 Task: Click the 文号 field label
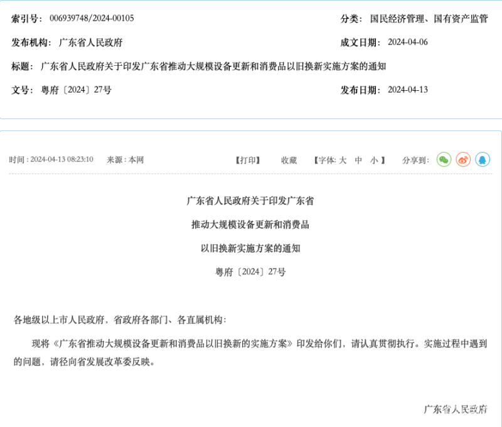pyautogui.click(x=22, y=90)
